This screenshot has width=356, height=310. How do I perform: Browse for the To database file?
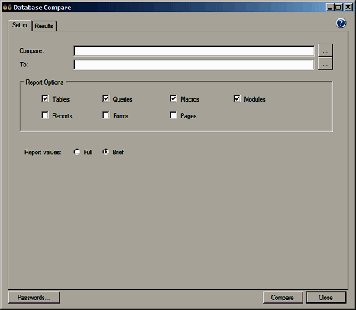click(325, 63)
